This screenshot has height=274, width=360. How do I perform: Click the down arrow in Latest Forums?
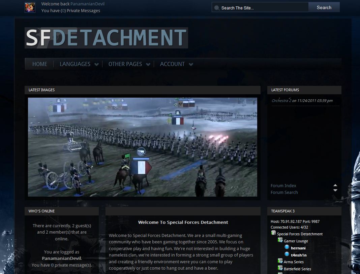coord(335,190)
